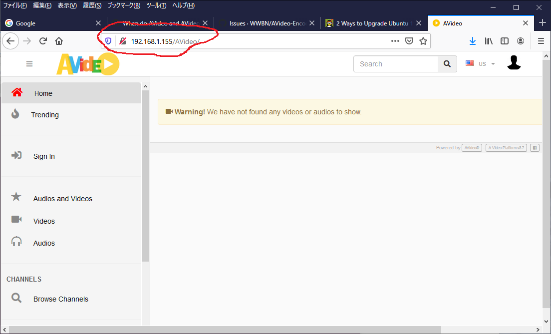The width and height of the screenshot is (551, 334).
Task: Open Firefox application hamburger menu
Action: pos(541,41)
